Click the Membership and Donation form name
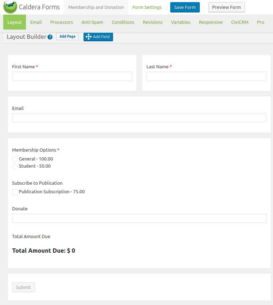 [x=96, y=7]
